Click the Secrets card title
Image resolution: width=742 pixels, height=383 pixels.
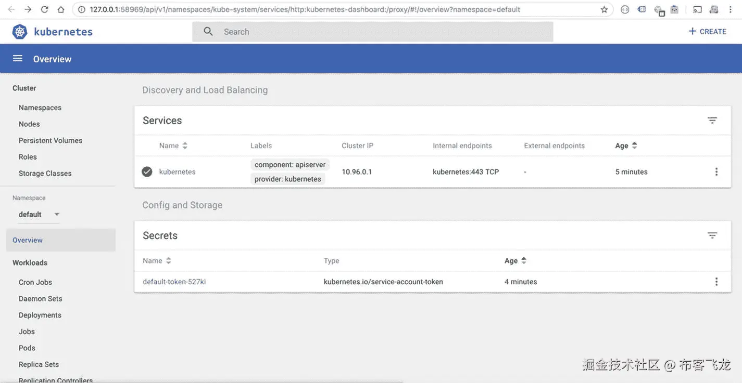[160, 235]
